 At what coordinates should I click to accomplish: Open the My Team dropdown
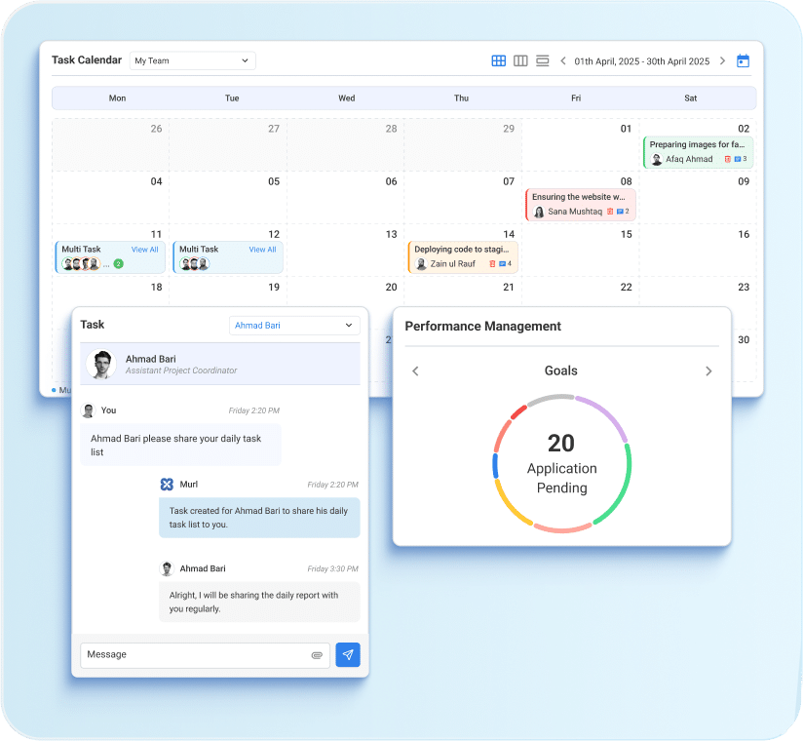(x=192, y=60)
